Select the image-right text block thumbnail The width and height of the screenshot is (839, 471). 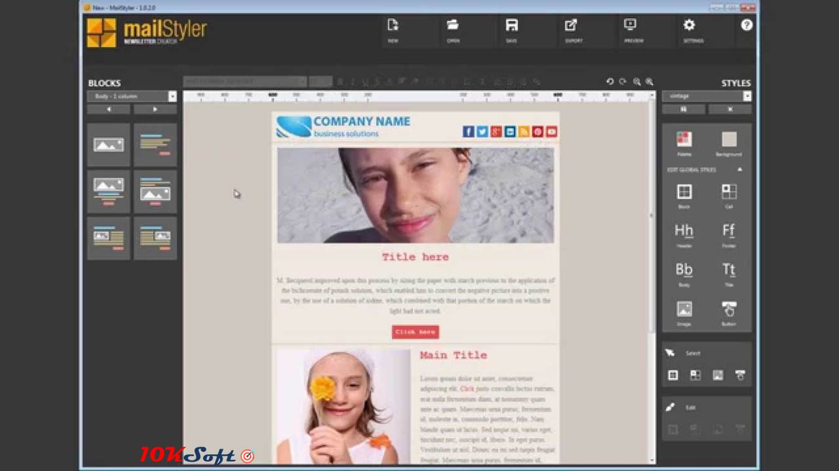[x=155, y=238]
